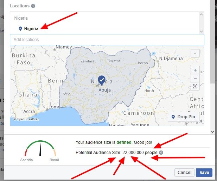
Task: Select the bold Nigeria location entry
Action: coord(31,28)
